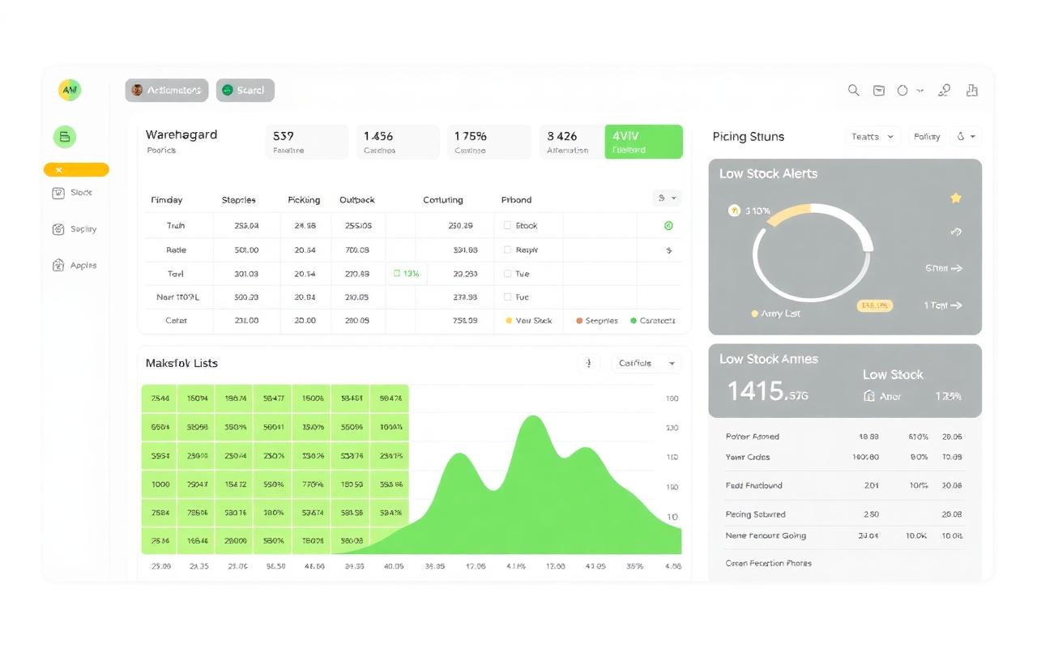
Task: Click the peak of the green area chart
Action: (533, 418)
